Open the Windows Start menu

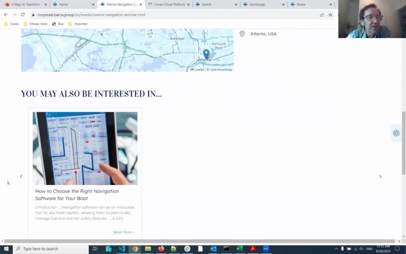pos(6,249)
